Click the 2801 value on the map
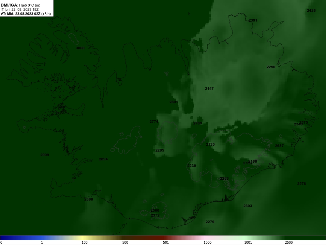The width and height of the screenshot is (326, 245). click(174, 102)
